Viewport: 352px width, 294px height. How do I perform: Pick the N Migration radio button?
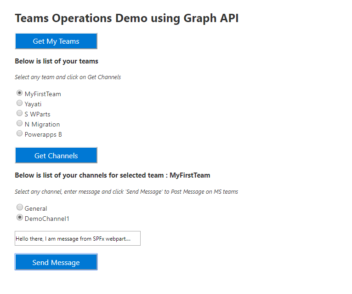tap(20, 123)
